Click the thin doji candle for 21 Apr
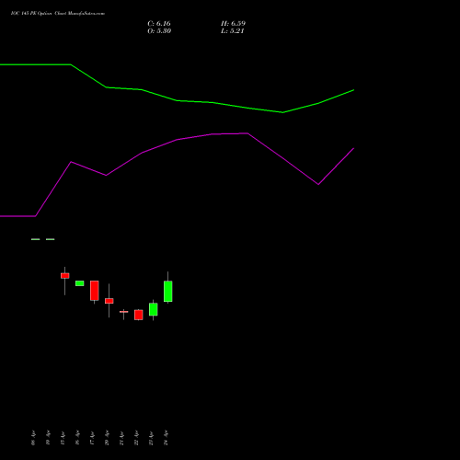 click(124, 312)
